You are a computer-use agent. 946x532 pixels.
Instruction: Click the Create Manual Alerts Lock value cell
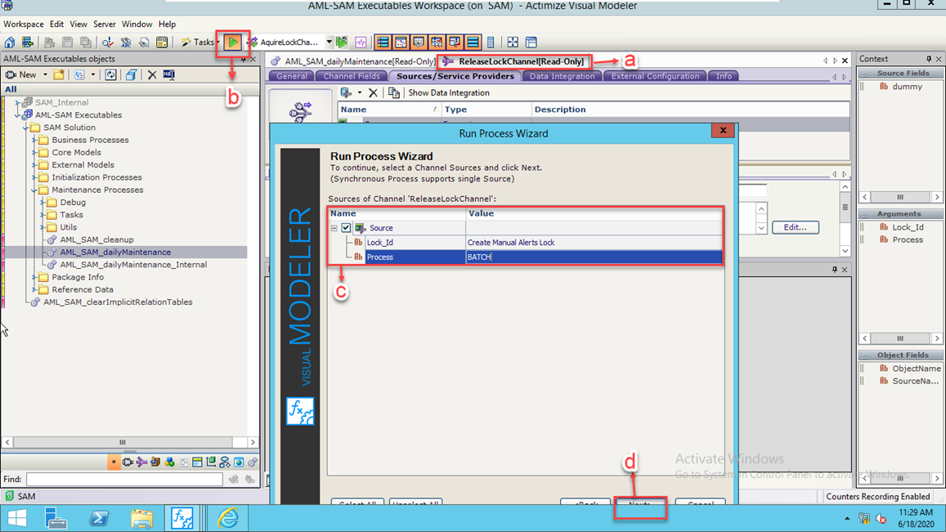click(594, 243)
